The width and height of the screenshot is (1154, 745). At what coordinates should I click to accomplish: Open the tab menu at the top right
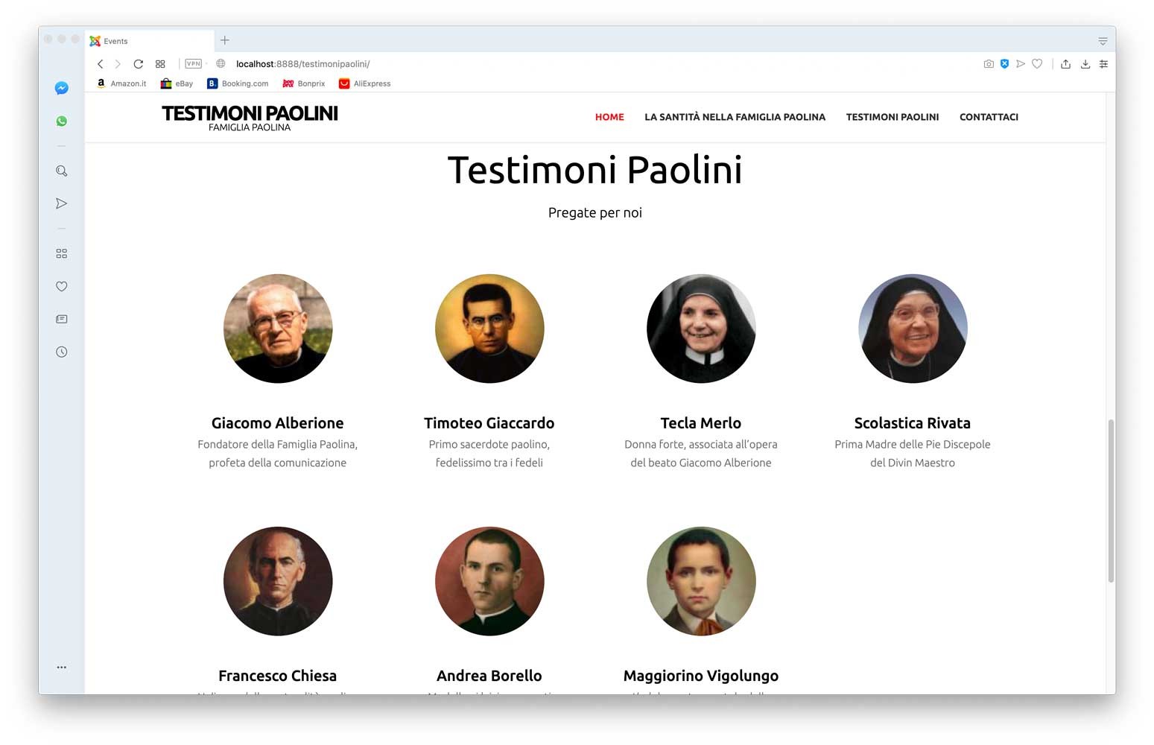(x=1103, y=41)
